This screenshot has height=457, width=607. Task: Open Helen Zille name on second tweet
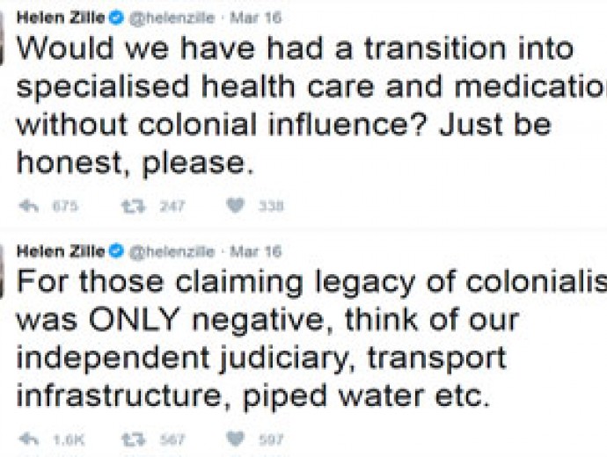[61, 251]
